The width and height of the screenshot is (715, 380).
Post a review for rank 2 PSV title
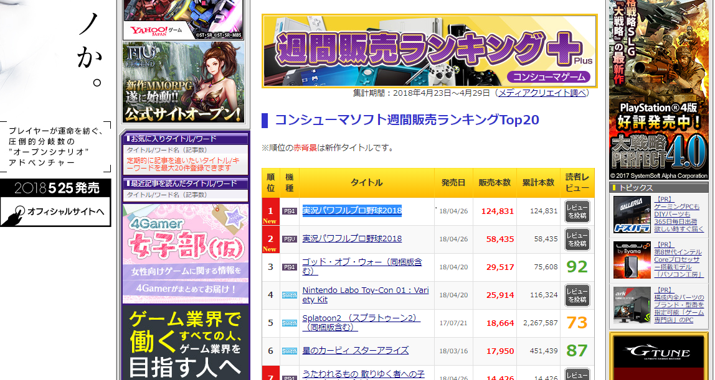pyautogui.click(x=577, y=239)
